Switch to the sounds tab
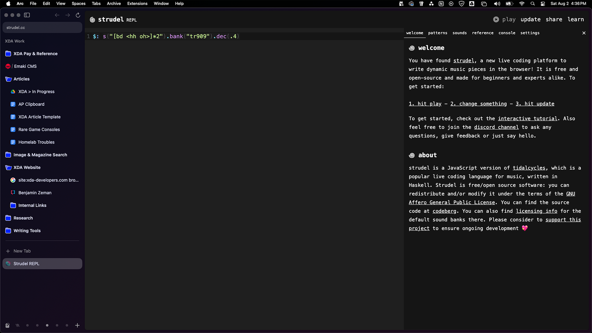592x333 pixels. click(x=460, y=33)
